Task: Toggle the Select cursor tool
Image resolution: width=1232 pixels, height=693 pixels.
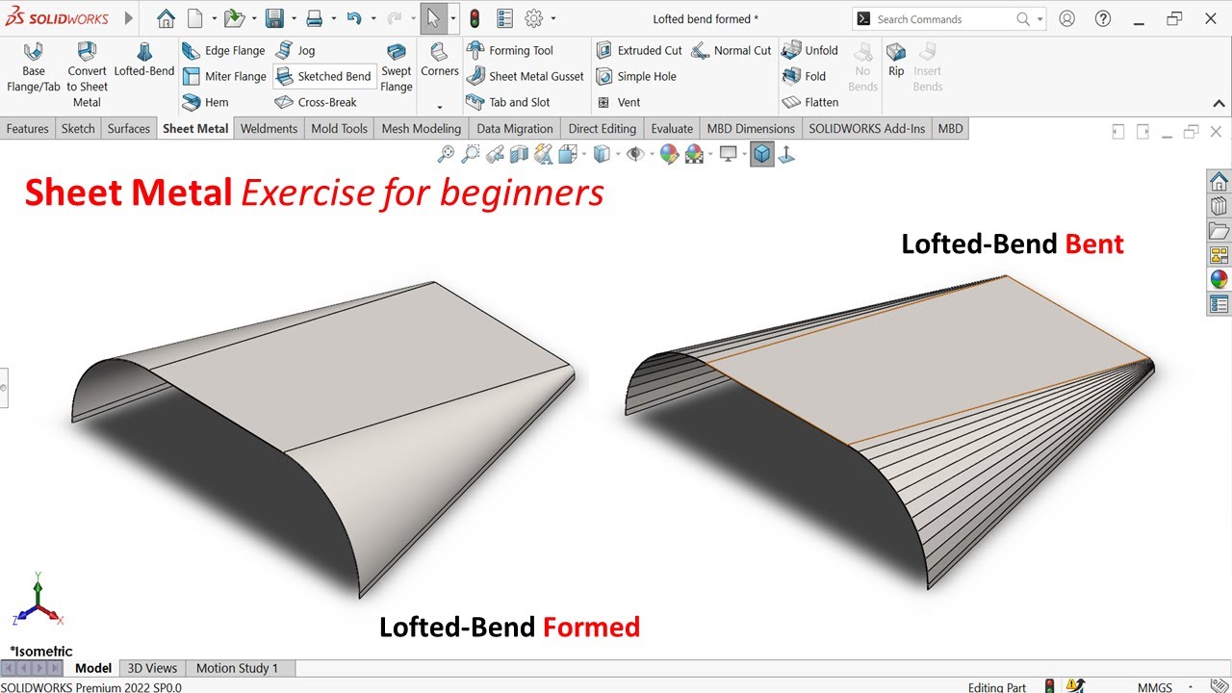Action: point(433,18)
